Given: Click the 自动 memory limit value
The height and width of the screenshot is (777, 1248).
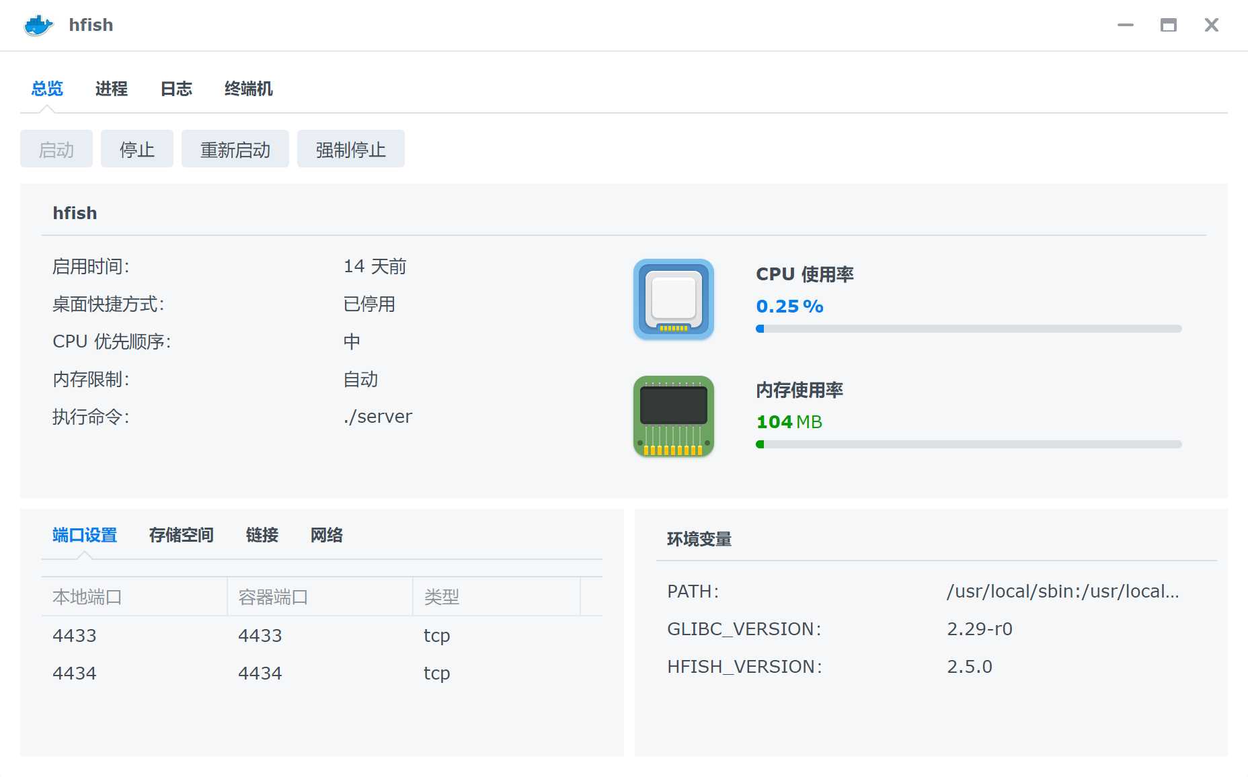Looking at the screenshot, I should coord(360,379).
